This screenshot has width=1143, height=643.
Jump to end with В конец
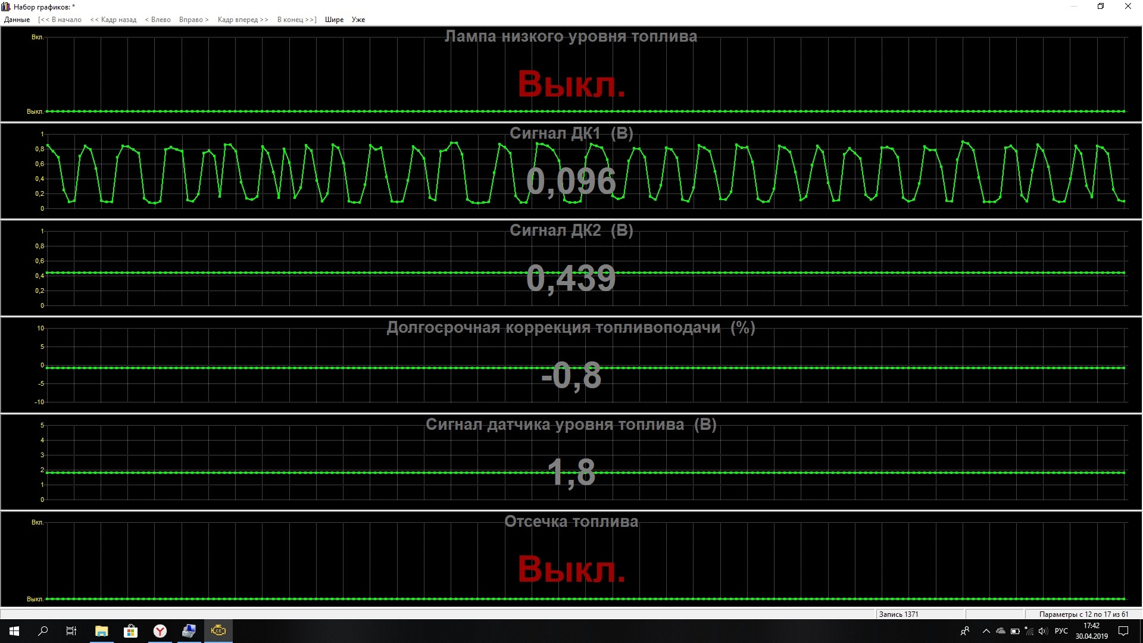coord(296,20)
